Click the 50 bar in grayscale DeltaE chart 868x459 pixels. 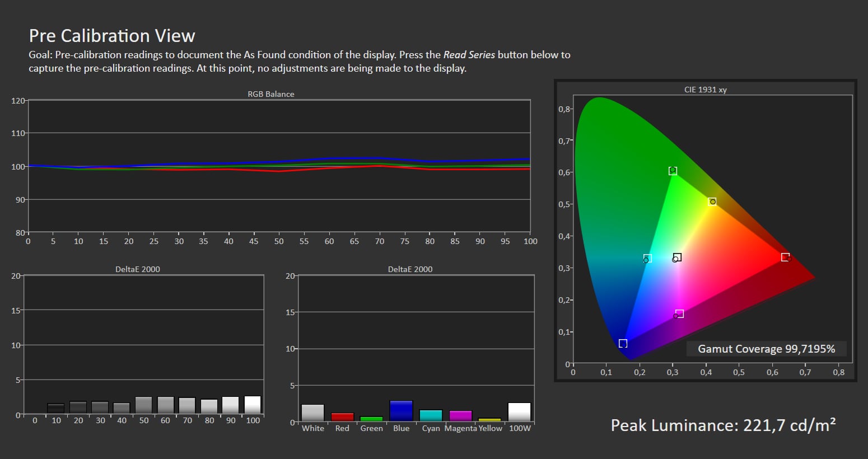pos(143,406)
